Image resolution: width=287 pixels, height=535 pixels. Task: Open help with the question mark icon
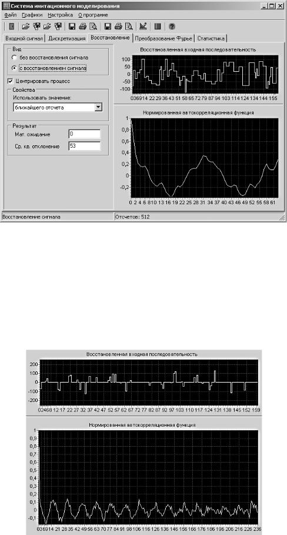pos(172,26)
